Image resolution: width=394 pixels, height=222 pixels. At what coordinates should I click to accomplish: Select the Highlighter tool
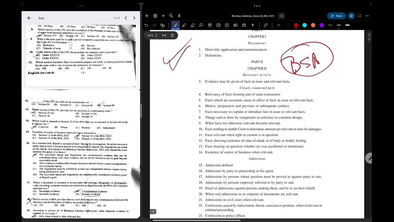tap(184, 25)
